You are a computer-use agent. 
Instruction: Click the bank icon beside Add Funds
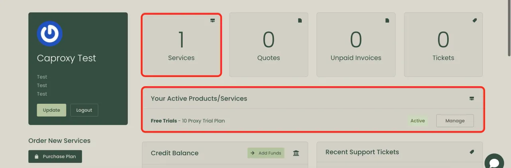tap(296, 153)
